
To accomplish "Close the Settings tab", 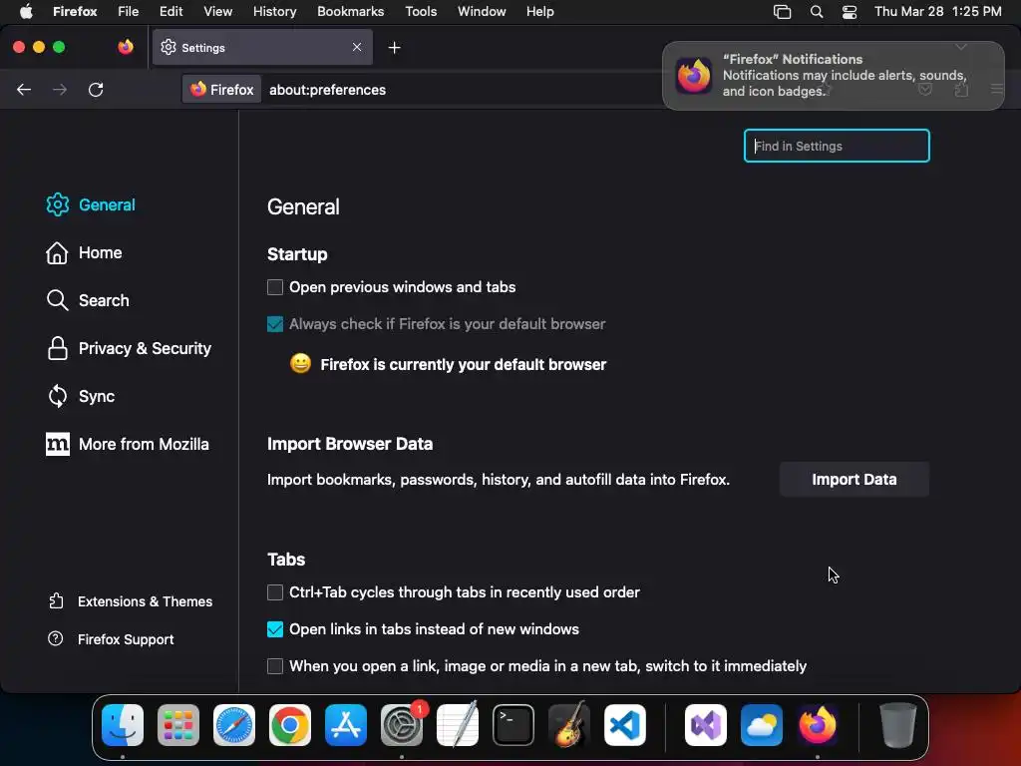I will [357, 47].
